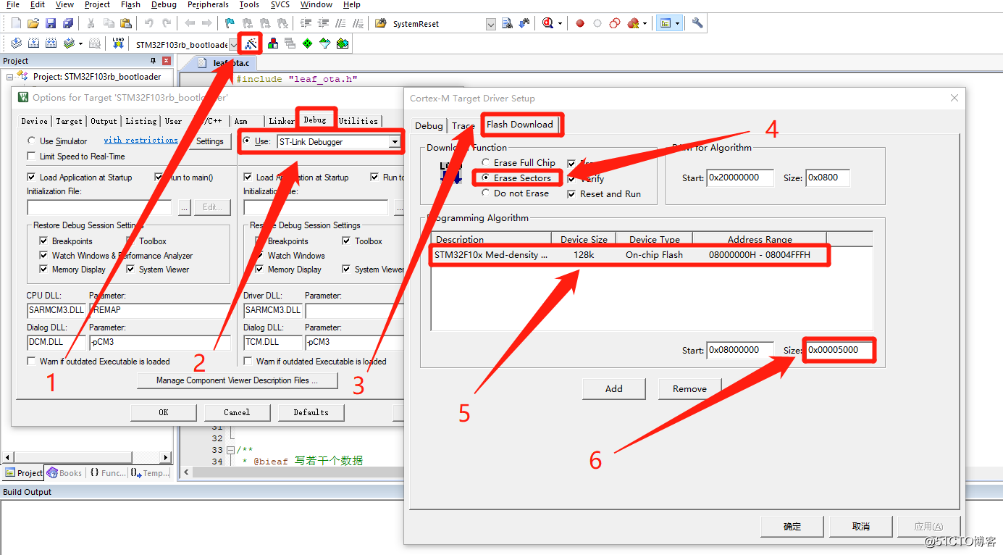Select the Erase Full Chip radio option

pyautogui.click(x=486, y=162)
